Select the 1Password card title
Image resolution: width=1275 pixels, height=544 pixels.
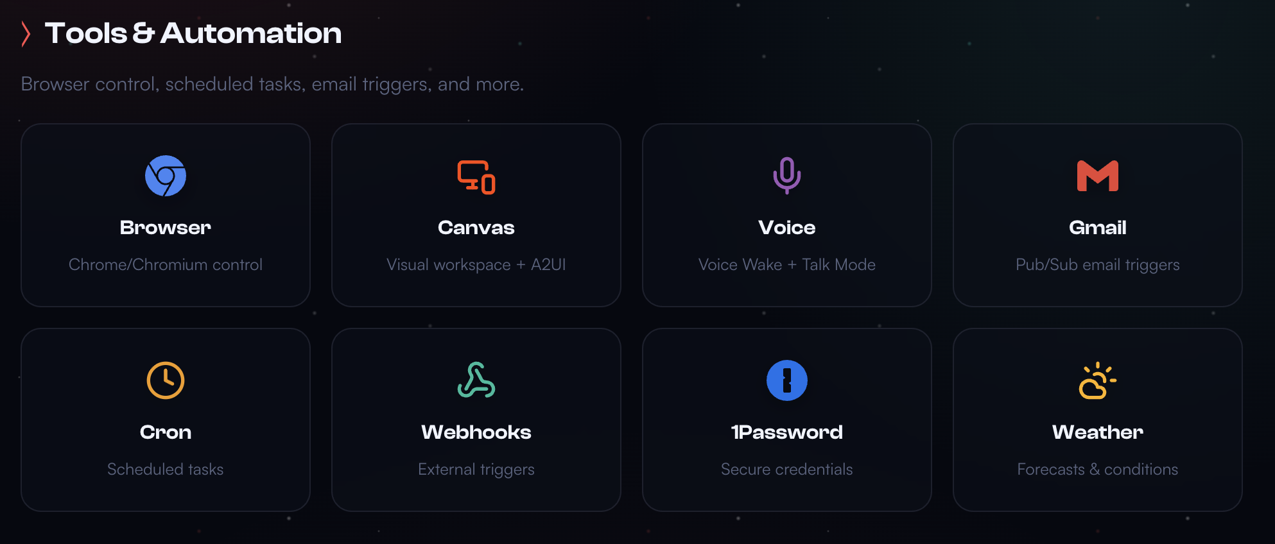coord(787,432)
